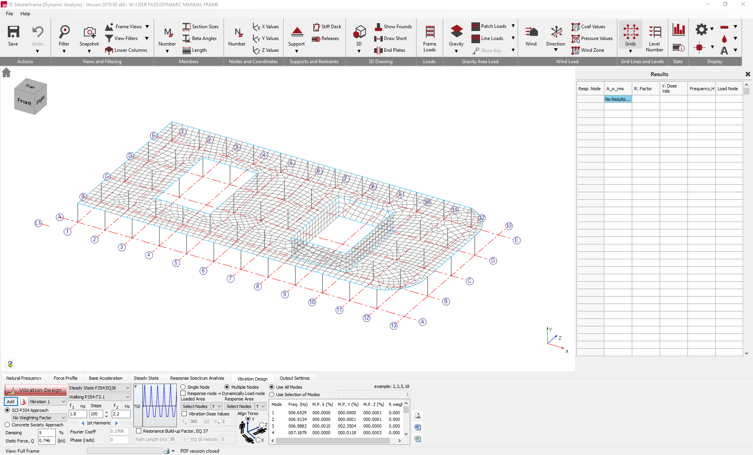Click the 3D cube drawing icon

click(x=359, y=32)
